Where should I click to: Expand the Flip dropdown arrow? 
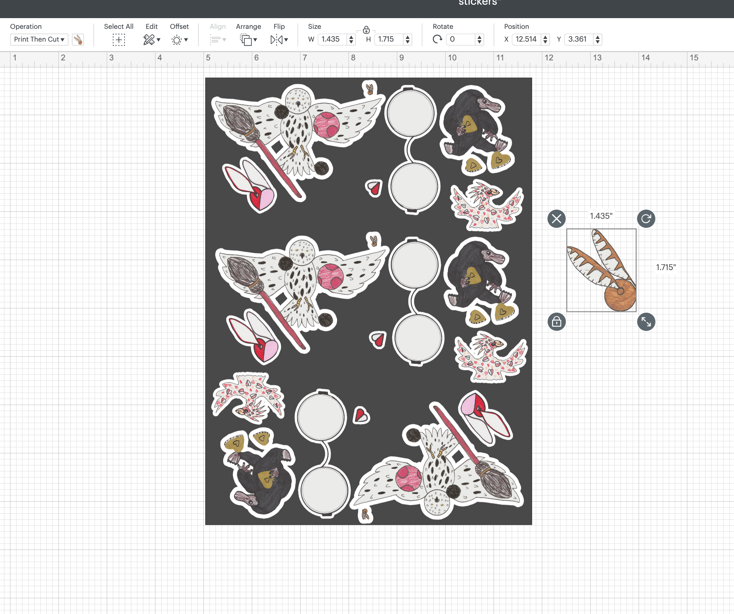(x=286, y=40)
